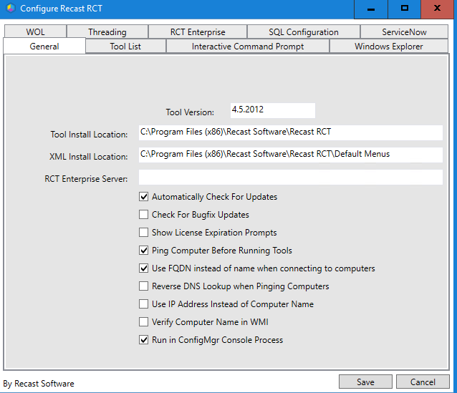Enable Verify Computer Name in WMI
457x393 pixels.
pyautogui.click(x=143, y=322)
